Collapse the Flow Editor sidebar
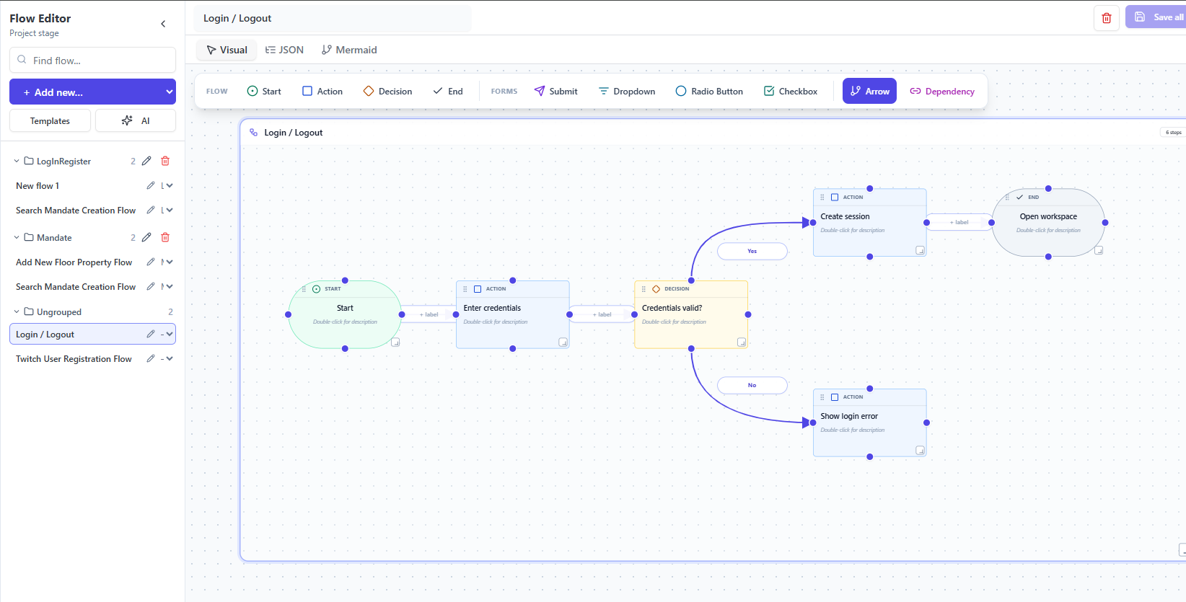This screenshot has height=602, width=1186. [x=163, y=24]
